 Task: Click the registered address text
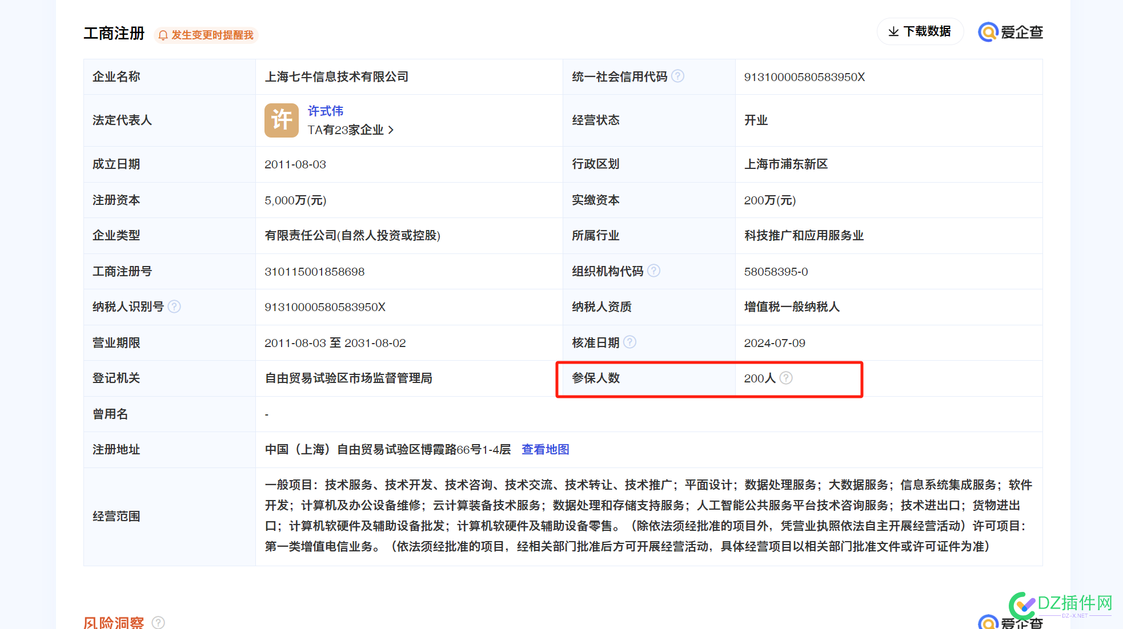(388, 450)
